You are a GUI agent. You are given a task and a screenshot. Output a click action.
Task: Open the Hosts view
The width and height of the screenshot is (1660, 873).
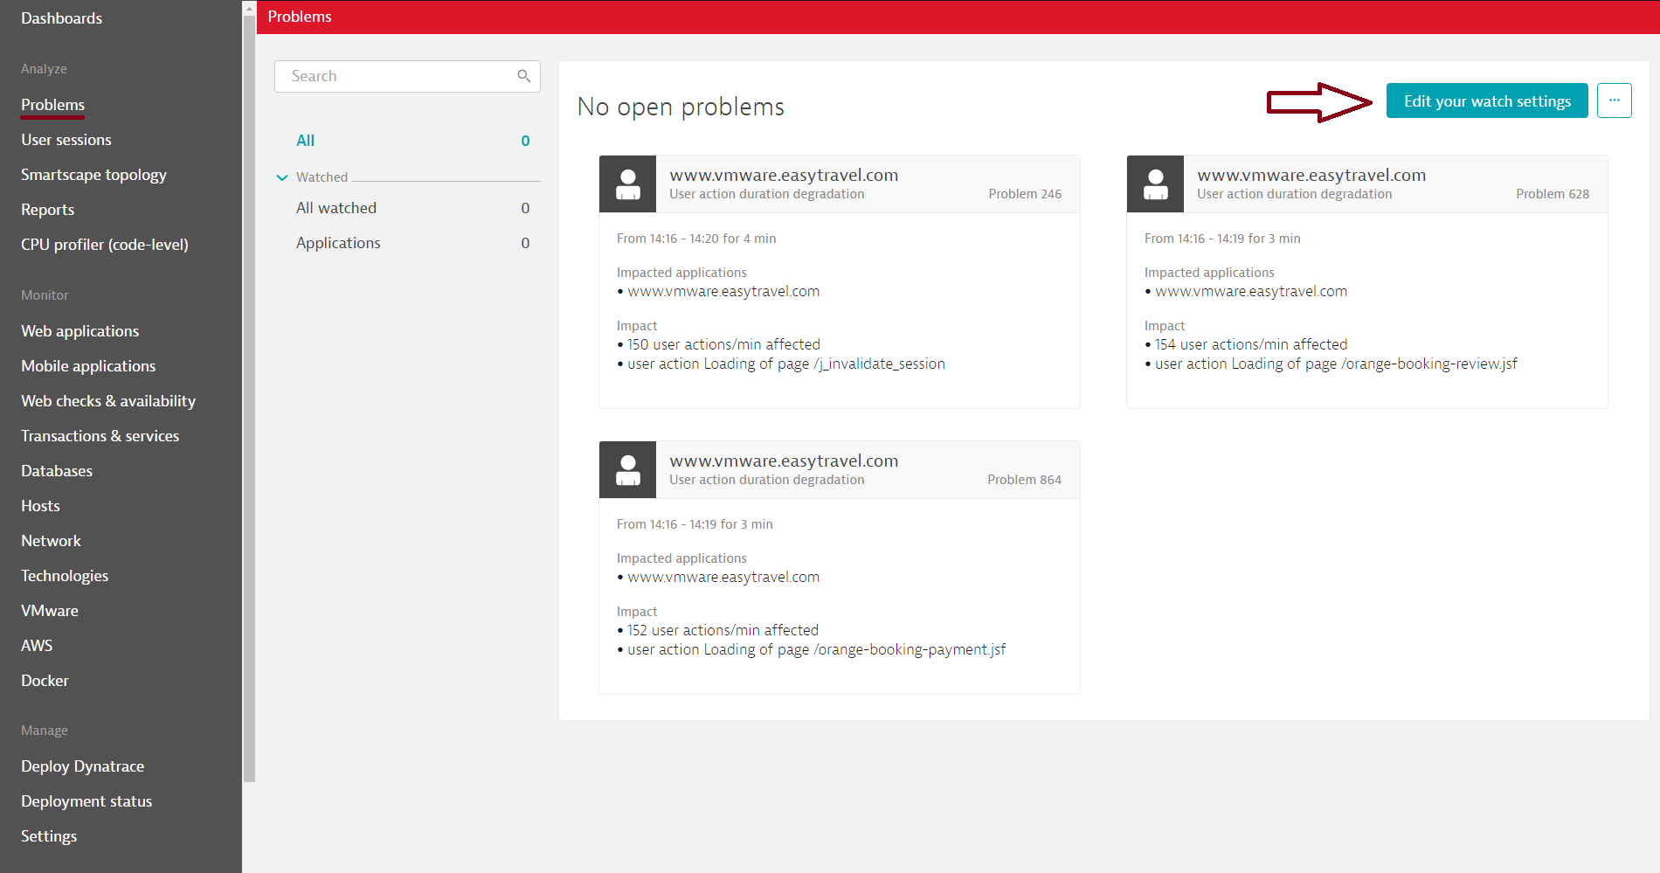coord(40,505)
